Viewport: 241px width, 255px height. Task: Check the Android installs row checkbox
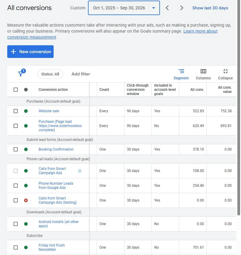(x=16, y=224)
